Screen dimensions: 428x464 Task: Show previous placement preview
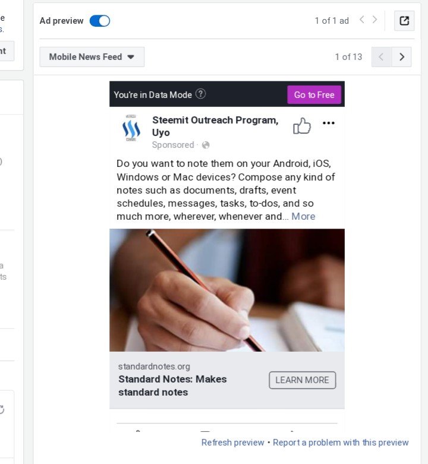pyautogui.click(x=381, y=57)
